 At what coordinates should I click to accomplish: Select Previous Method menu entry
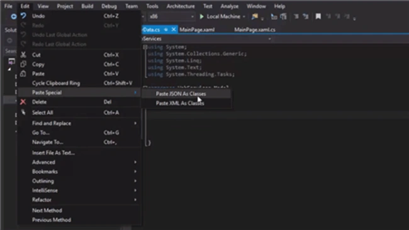79,220
